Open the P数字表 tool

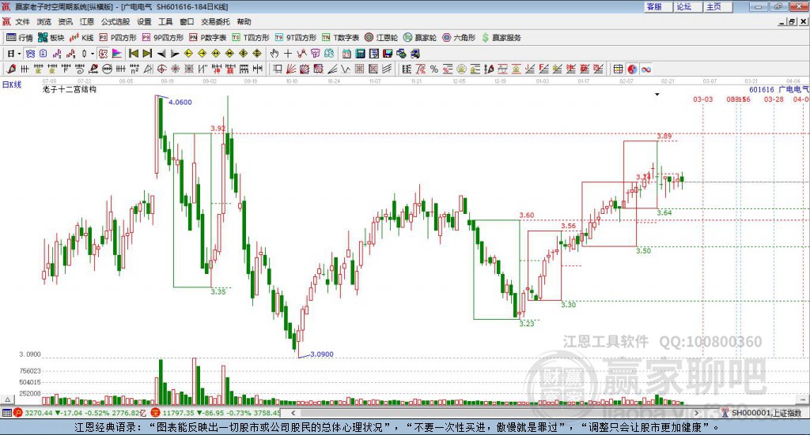pyautogui.click(x=208, y=38)
